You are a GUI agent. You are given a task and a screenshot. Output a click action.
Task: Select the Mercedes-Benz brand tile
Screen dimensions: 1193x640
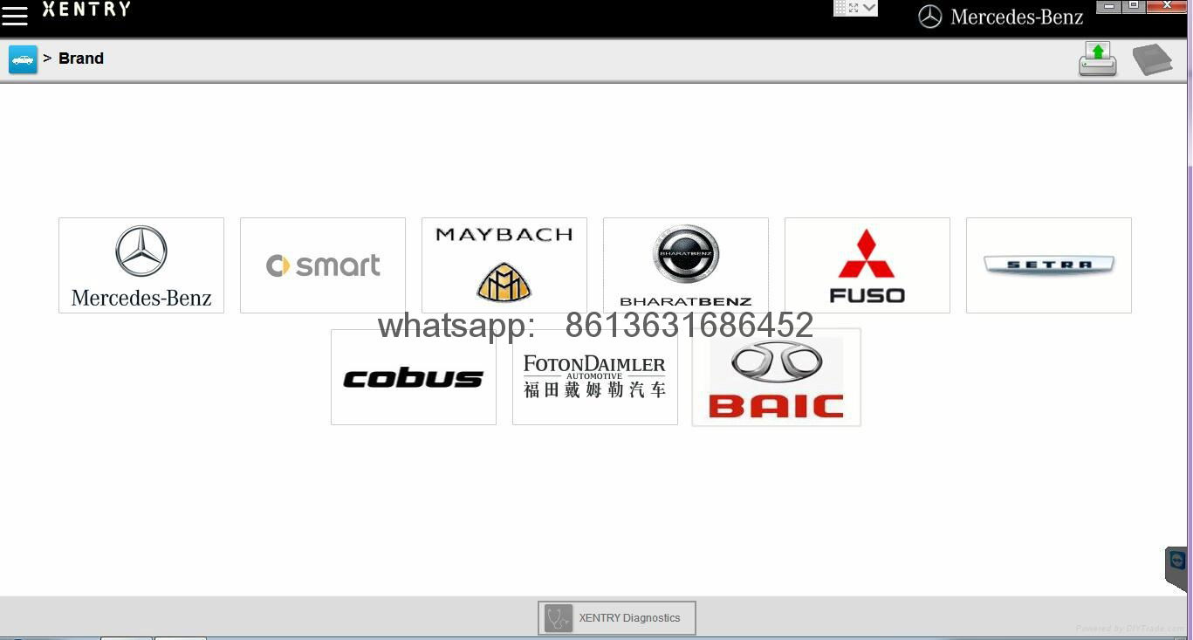click(x=141, y=265)
